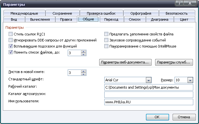
Task: Open the Вычисления tab
Action: [40, 19]
